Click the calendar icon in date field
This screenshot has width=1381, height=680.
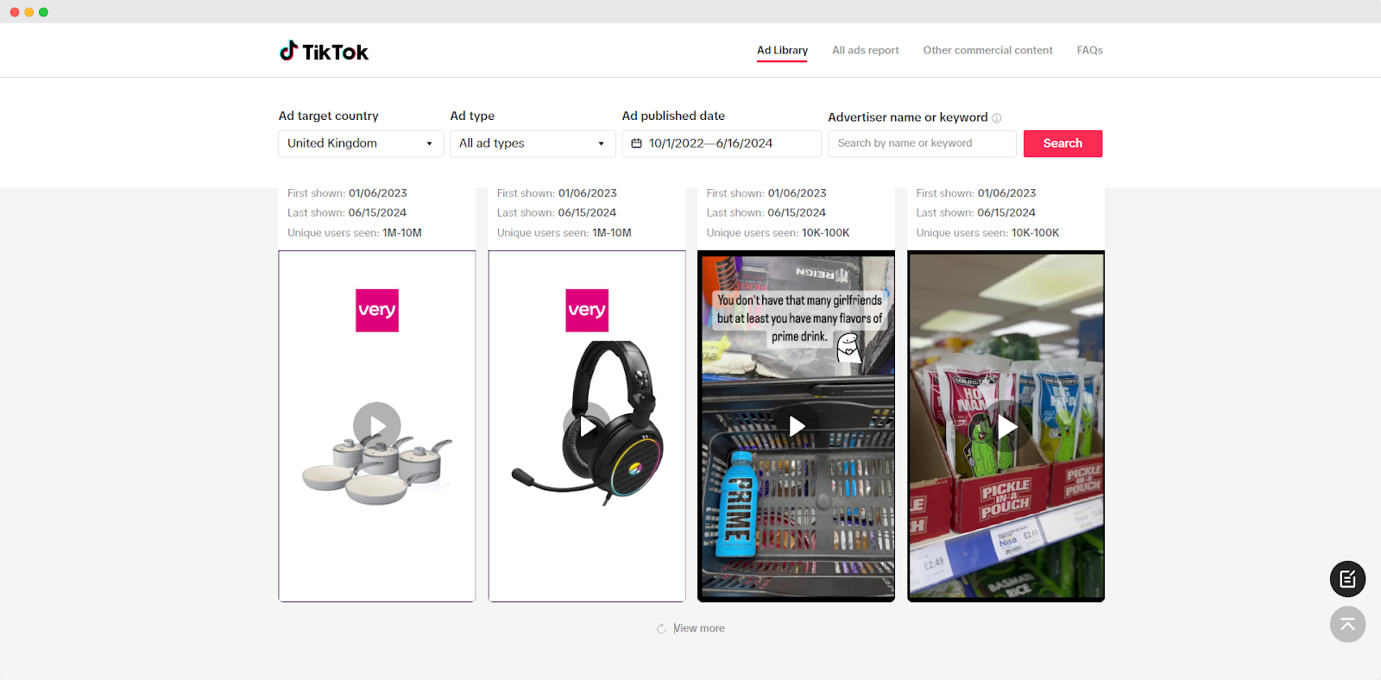pos(637,143)
